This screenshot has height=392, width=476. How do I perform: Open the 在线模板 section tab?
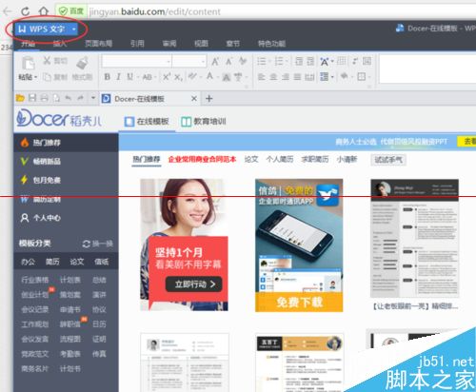(147, 122)
